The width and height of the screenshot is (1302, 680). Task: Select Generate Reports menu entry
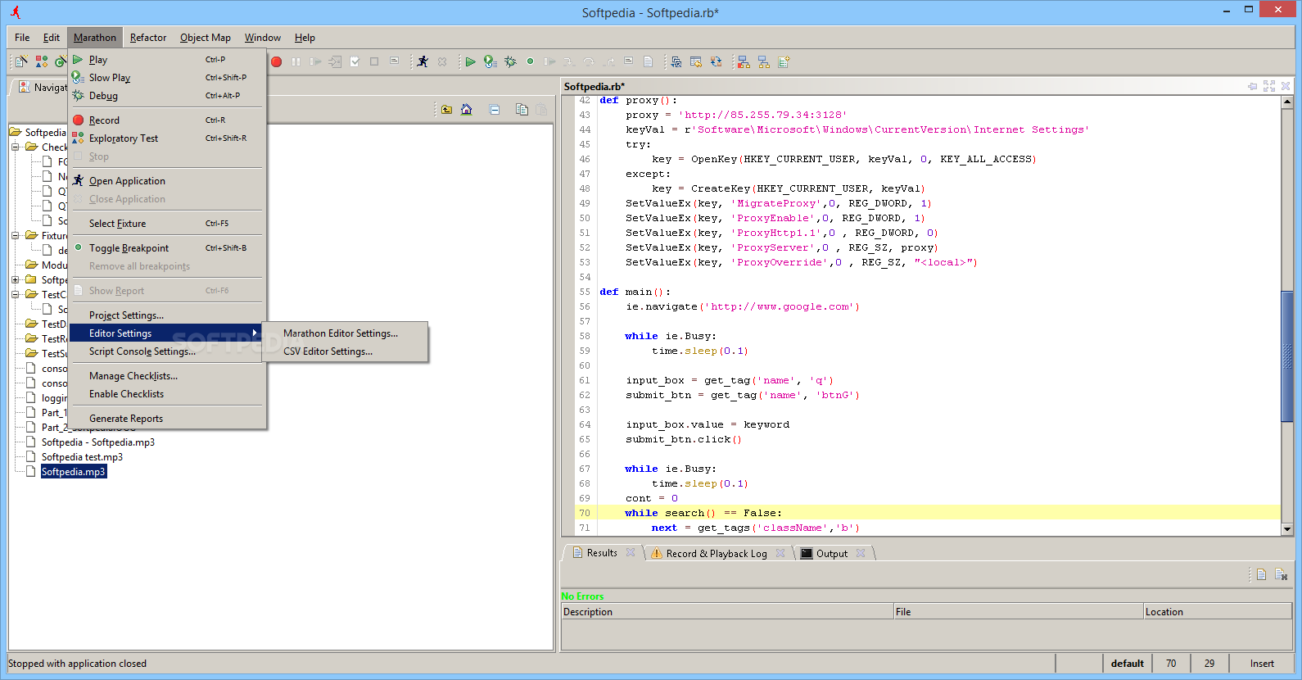167,418
